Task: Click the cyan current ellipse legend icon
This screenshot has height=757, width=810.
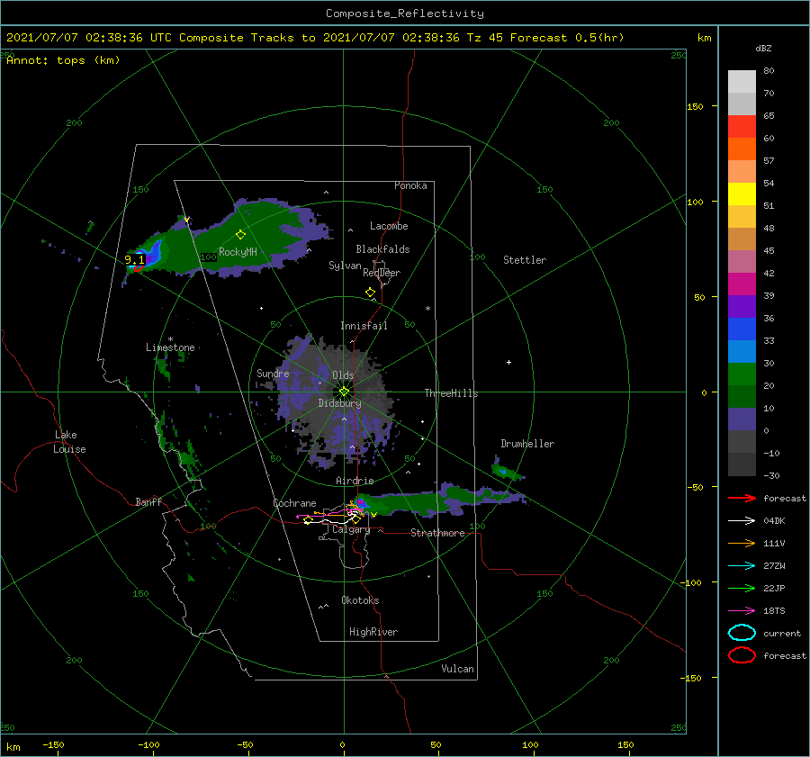Action: pyautogui.click(x=742, y=633)
